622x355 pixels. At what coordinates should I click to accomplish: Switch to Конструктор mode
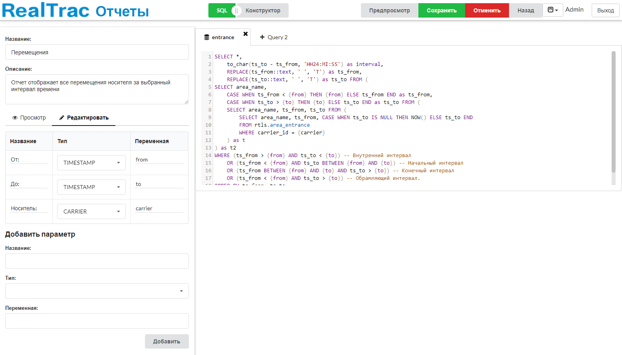(x=263, y=10)
